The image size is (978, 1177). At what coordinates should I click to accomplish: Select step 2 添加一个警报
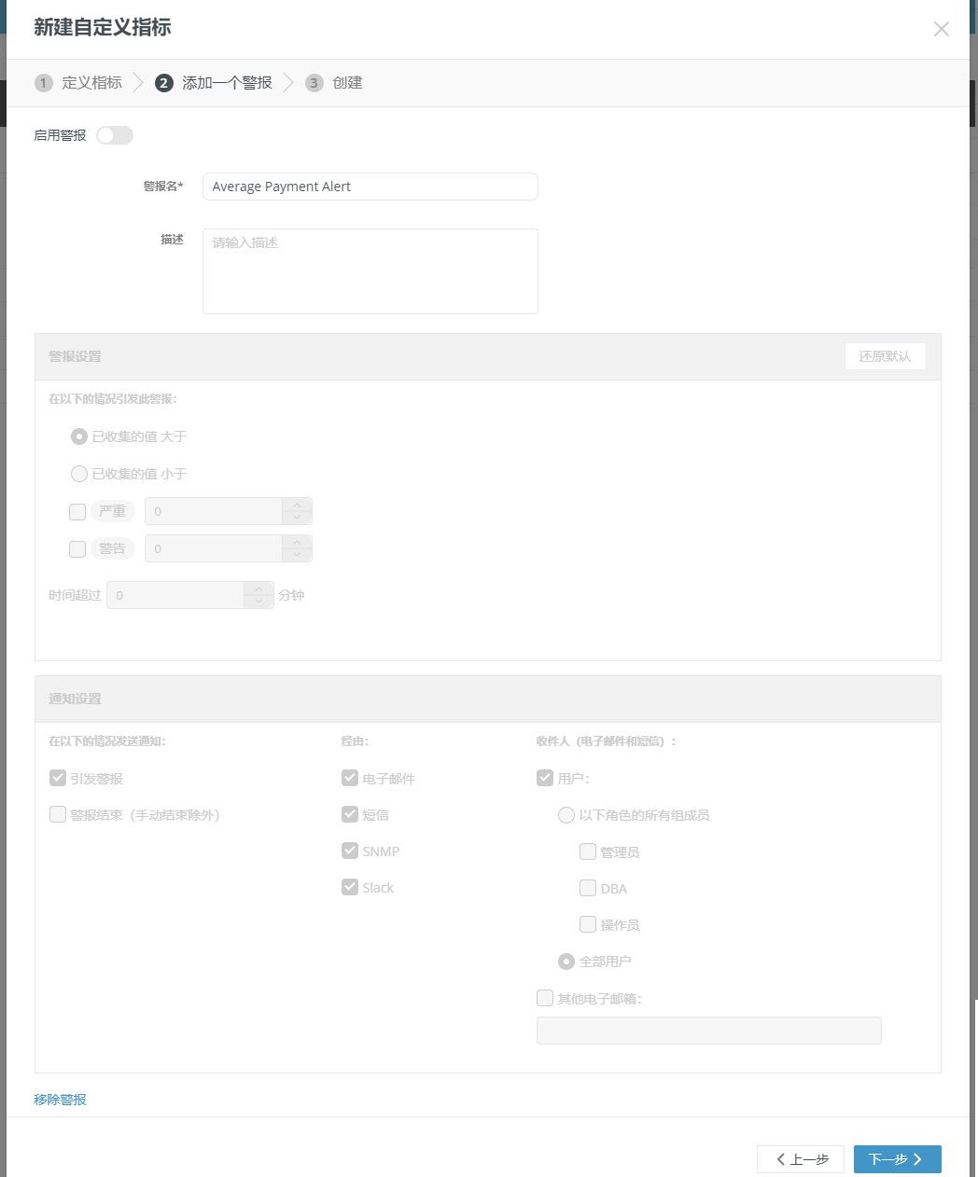[x=214, y=83]
